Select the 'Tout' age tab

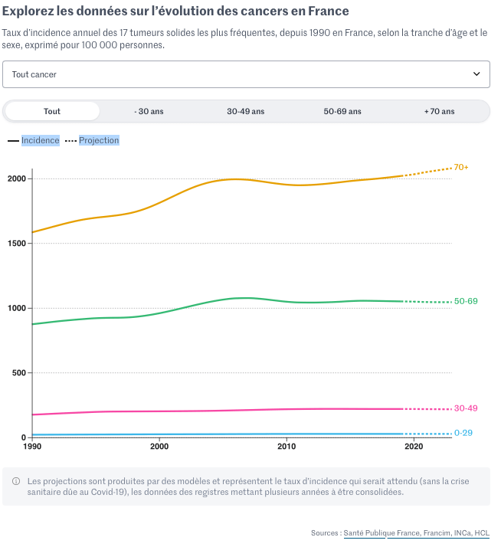click(x=52, y=111)
